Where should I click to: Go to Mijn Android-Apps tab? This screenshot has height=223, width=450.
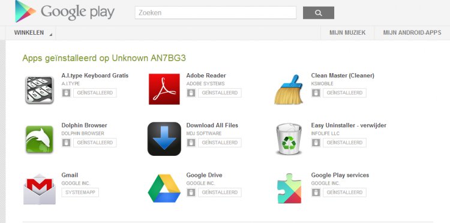412,33
